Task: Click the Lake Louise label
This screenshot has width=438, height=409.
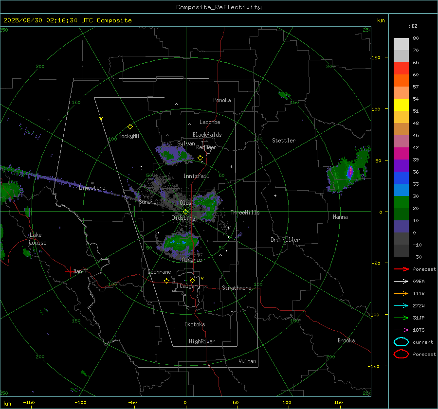Action: click(x=37, y=239)
